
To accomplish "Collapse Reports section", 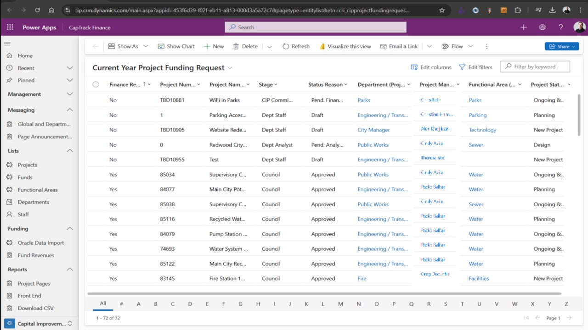I will [x=70, y=269].
